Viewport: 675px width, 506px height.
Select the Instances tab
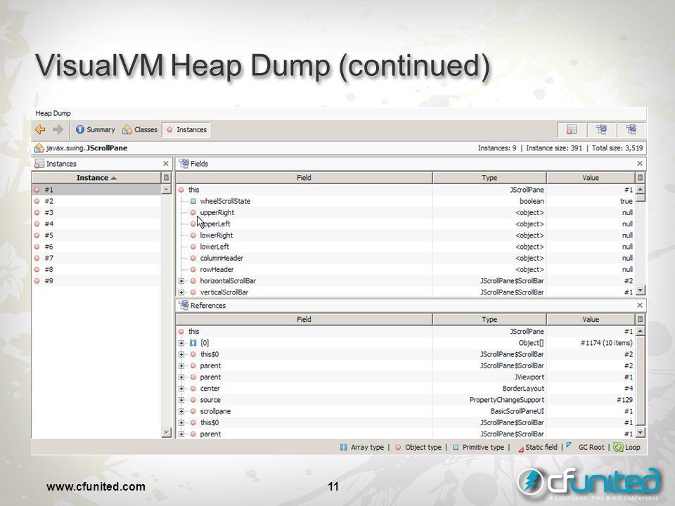(186, 129)
